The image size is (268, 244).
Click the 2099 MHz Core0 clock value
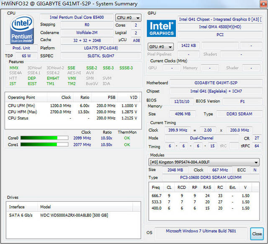coord(82,138)
